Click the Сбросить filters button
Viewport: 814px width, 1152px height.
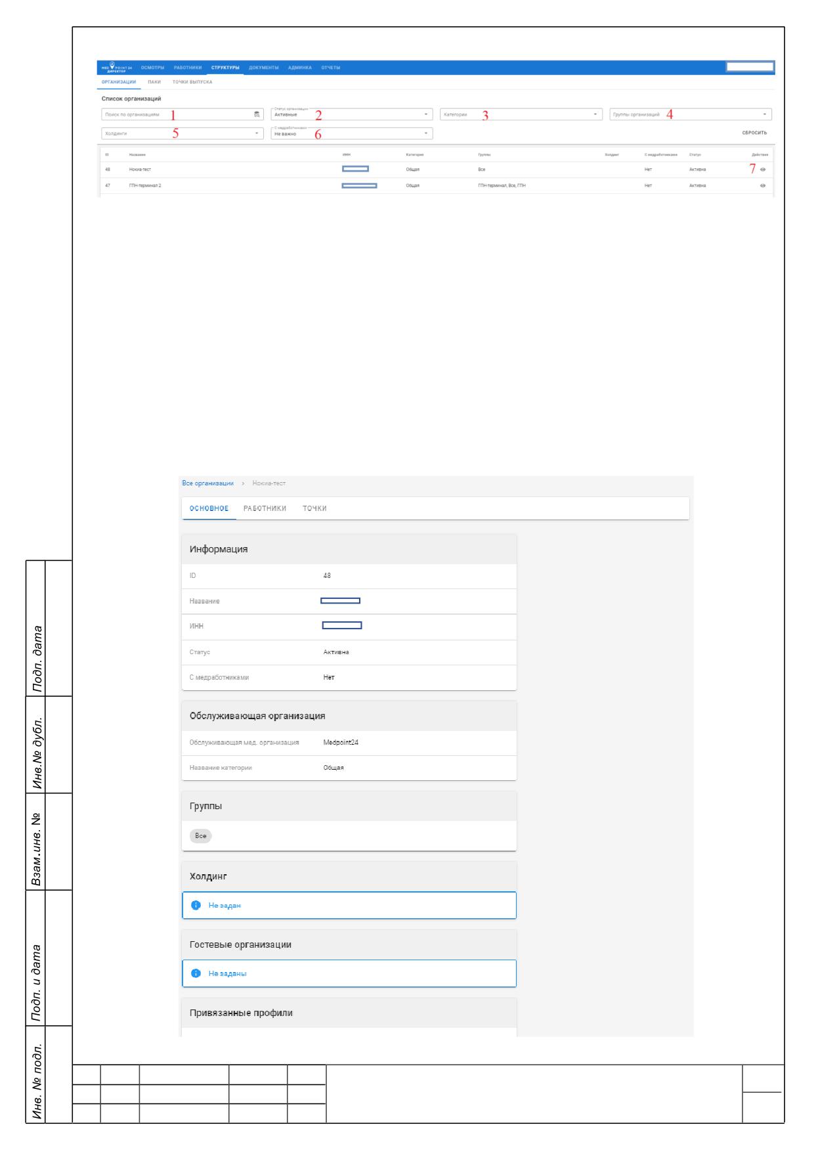(754, 133)
